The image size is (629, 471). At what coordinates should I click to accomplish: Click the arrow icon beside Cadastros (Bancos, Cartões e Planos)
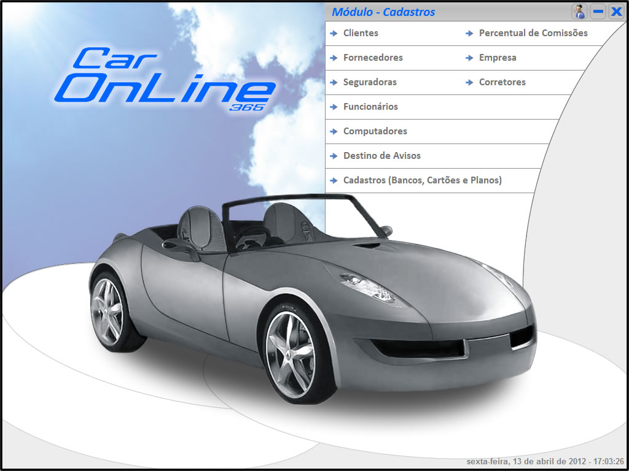click(x=334, y=181)
